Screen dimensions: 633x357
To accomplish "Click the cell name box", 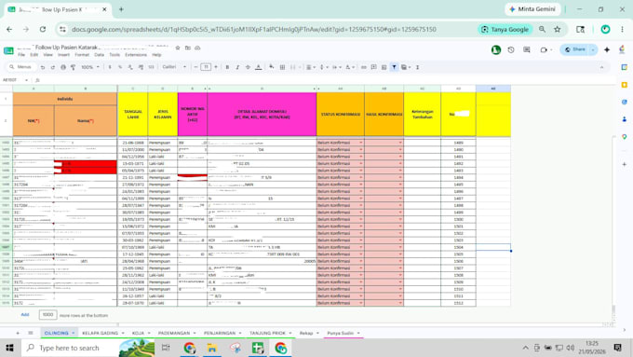I will coord(15,80).
